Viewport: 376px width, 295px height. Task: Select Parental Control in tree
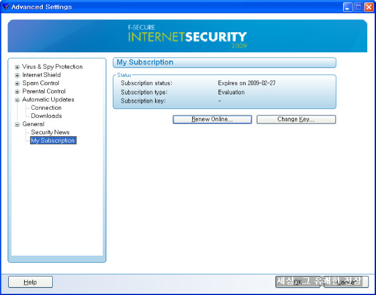[44, 91]
